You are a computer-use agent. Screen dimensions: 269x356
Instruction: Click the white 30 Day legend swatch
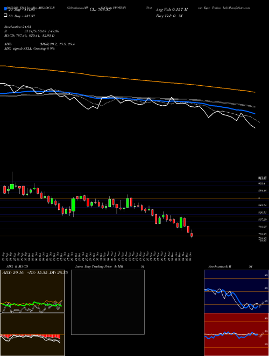5,16
